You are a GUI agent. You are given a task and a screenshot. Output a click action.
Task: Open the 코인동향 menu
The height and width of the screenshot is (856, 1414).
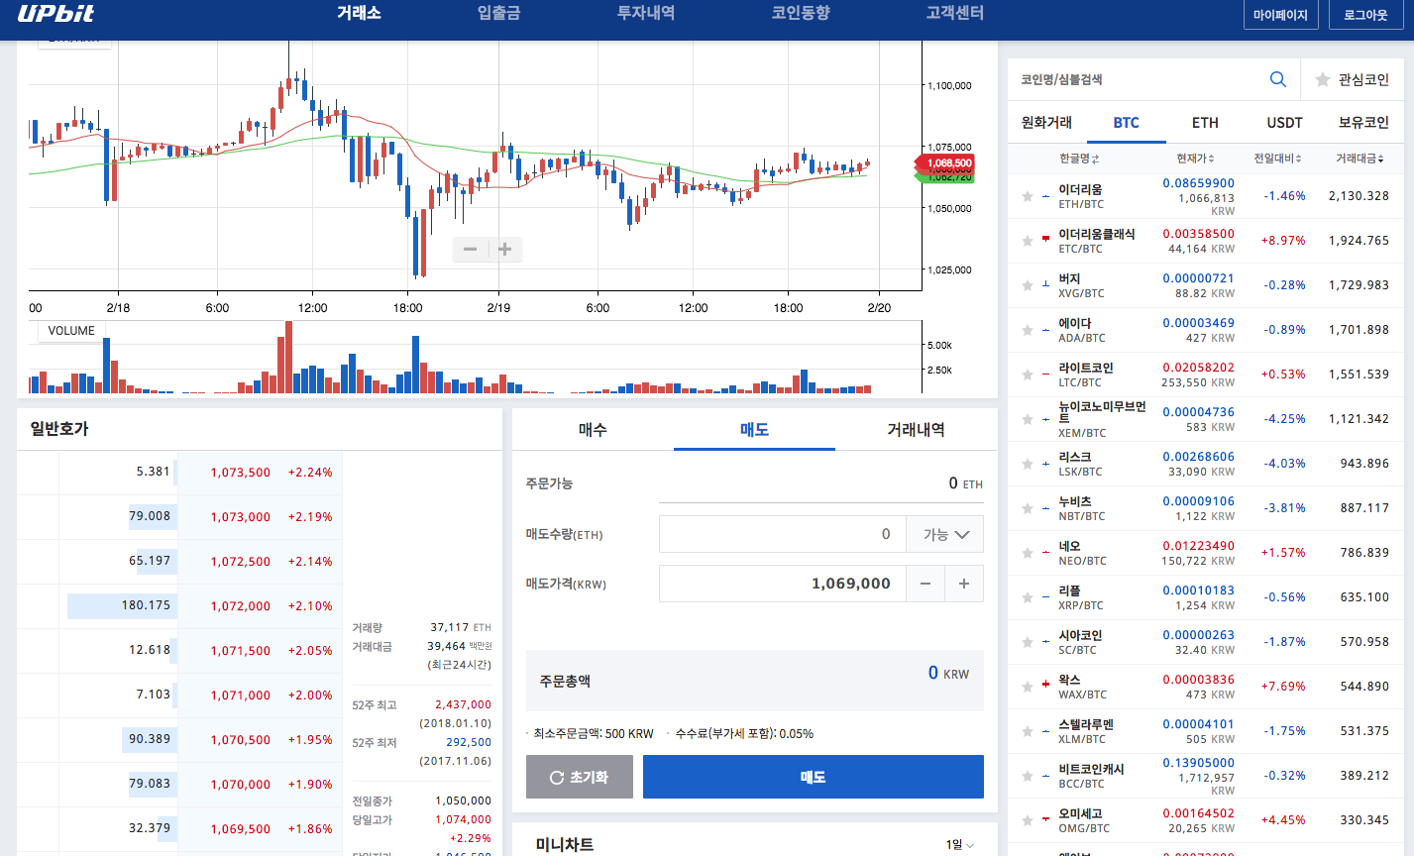tap(801, 13)
